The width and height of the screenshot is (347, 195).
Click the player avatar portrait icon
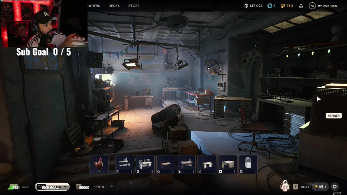click(x=285, y=187)
